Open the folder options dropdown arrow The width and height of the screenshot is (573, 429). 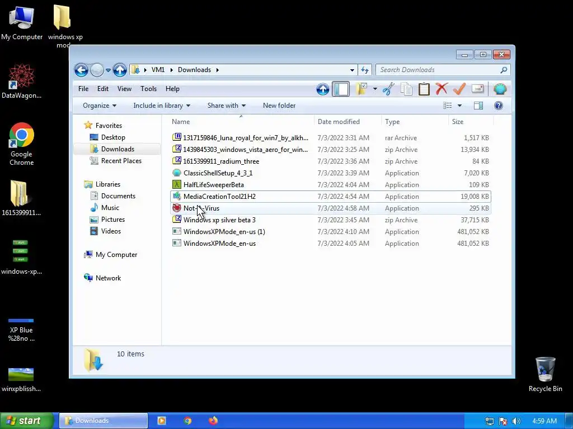pyautogui.click(x=375, y=89)
